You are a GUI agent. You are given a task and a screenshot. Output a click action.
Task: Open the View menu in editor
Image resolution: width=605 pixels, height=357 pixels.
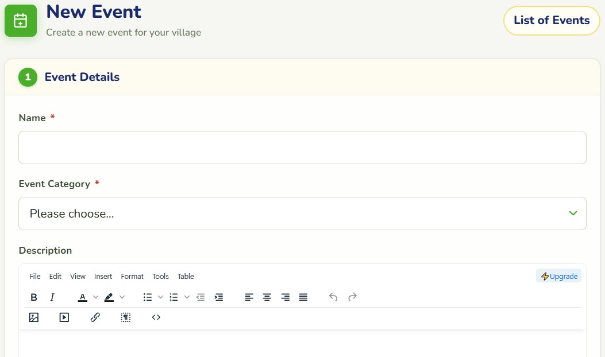click(78, 277)
